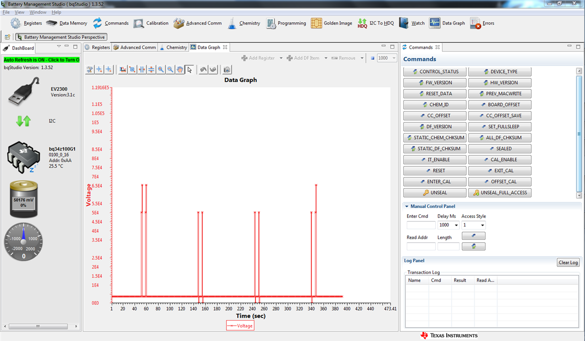
Task: Click the remove annotation graph icon
Action: [x=109, y=69]
